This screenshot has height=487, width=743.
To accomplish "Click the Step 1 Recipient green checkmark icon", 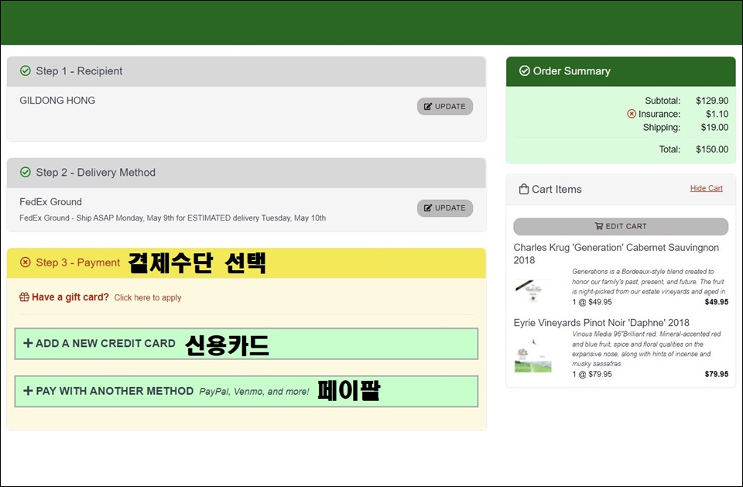I will click(26, 70).
